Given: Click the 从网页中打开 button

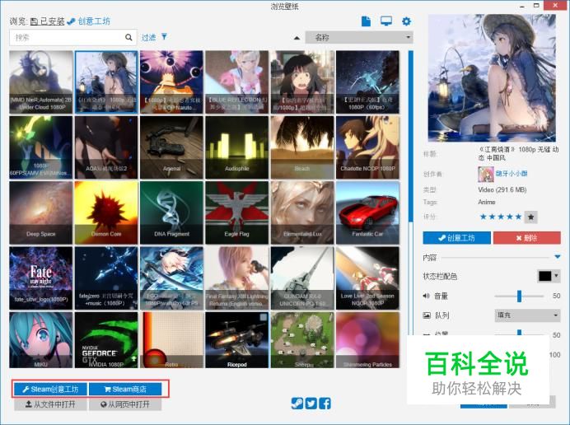Looking at the screenshot, I should point(125,404).
